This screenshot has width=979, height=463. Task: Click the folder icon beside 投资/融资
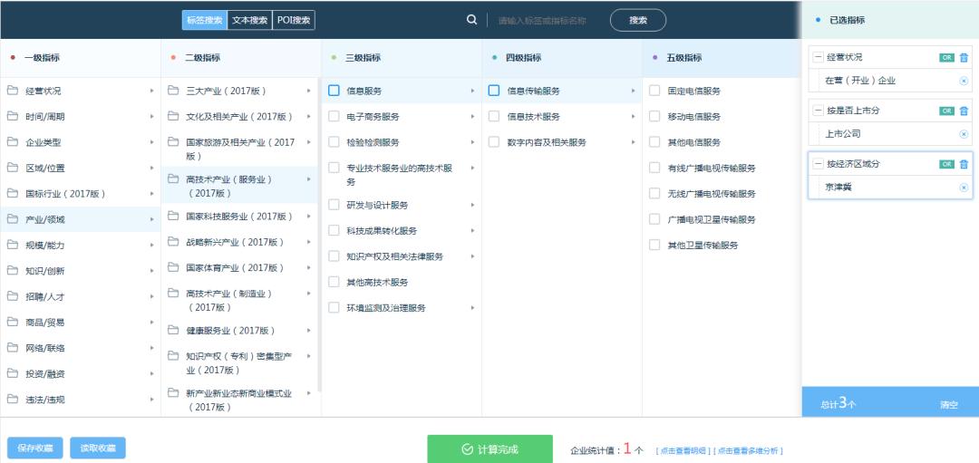coord(13,373)
